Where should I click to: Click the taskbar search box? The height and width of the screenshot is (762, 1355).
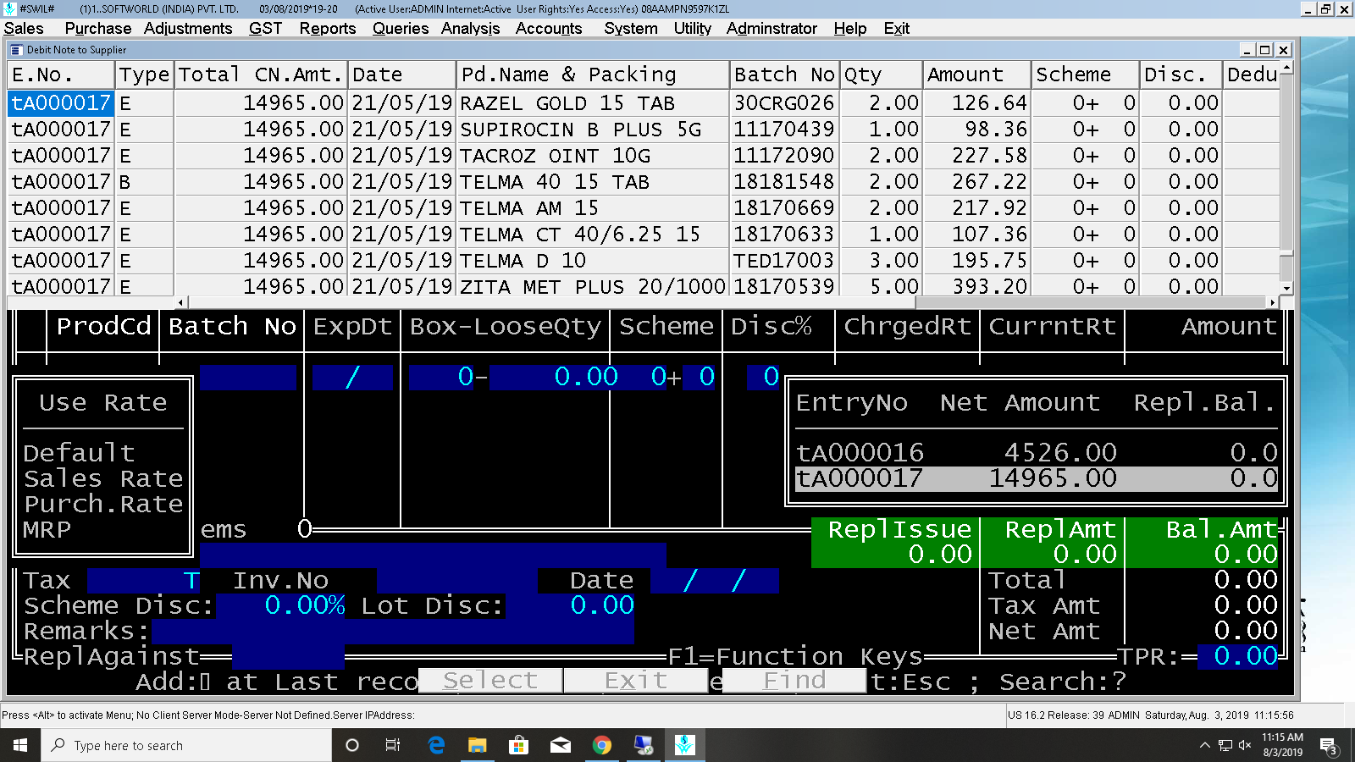(186, 745)
